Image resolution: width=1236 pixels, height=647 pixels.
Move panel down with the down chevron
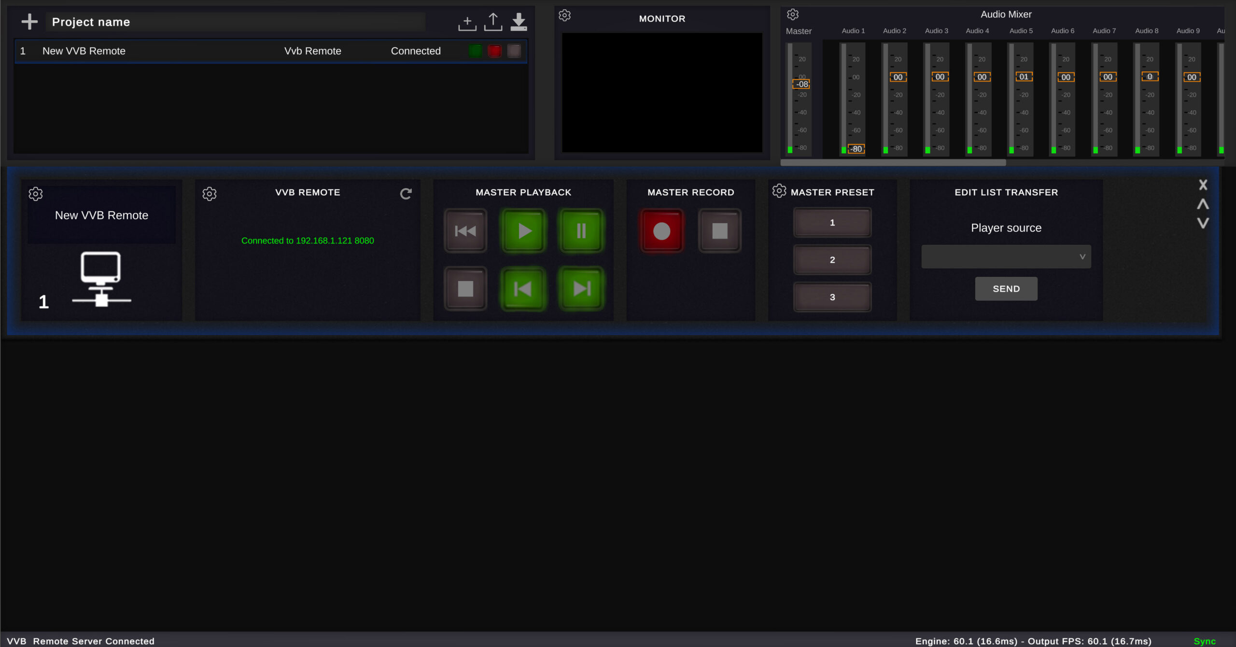1203,223
